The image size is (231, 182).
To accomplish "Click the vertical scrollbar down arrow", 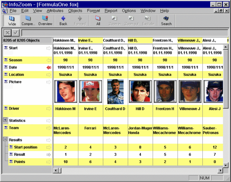I will 226,165.
